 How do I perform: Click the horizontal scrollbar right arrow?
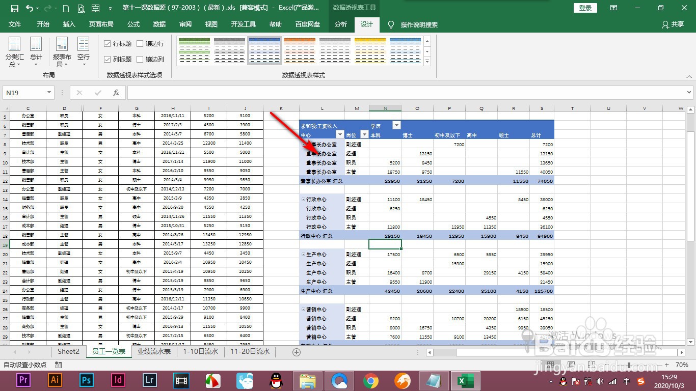[682, 352]
